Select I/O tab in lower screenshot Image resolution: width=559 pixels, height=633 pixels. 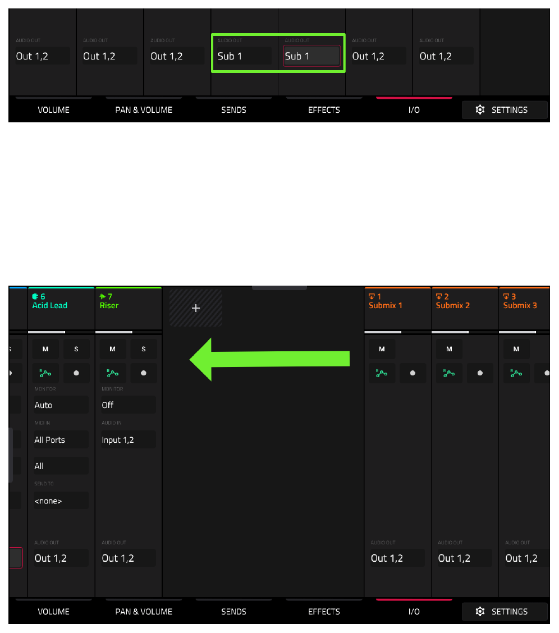(x=414, y=611)
